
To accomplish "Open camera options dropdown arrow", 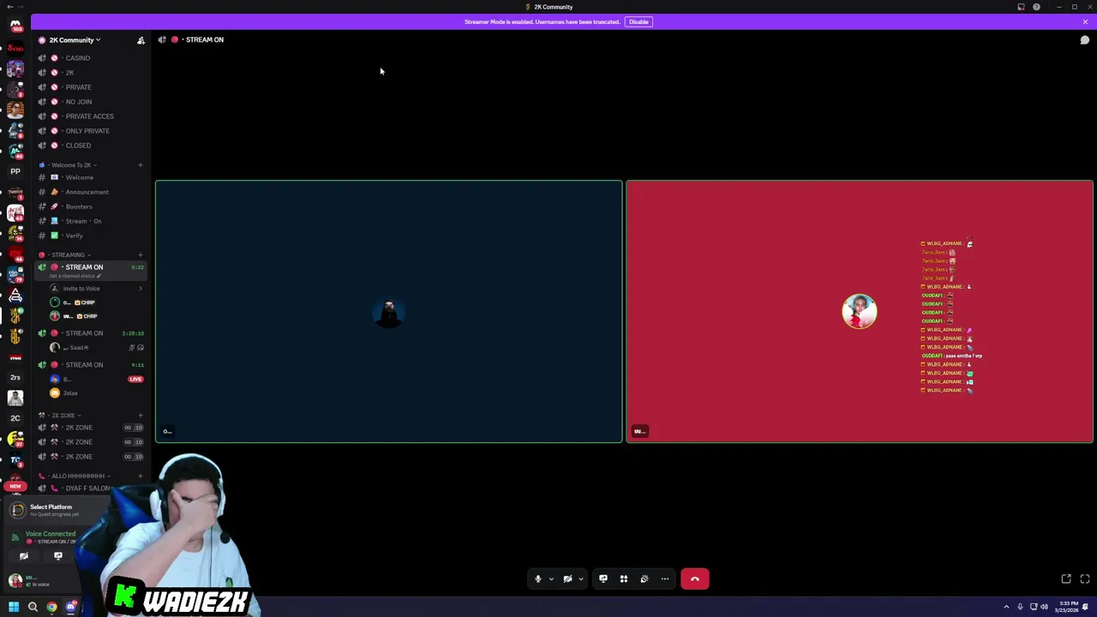I will pos(580,579).
